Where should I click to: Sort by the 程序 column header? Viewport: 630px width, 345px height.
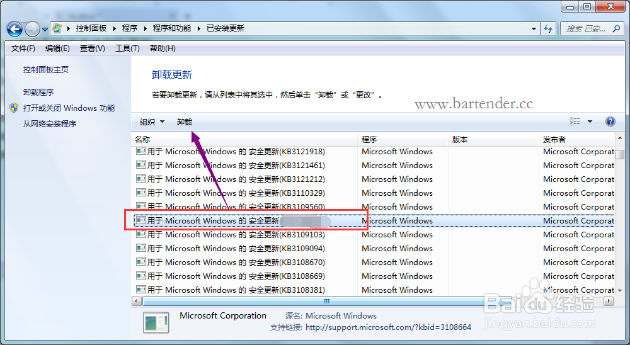tap(403, 140)
